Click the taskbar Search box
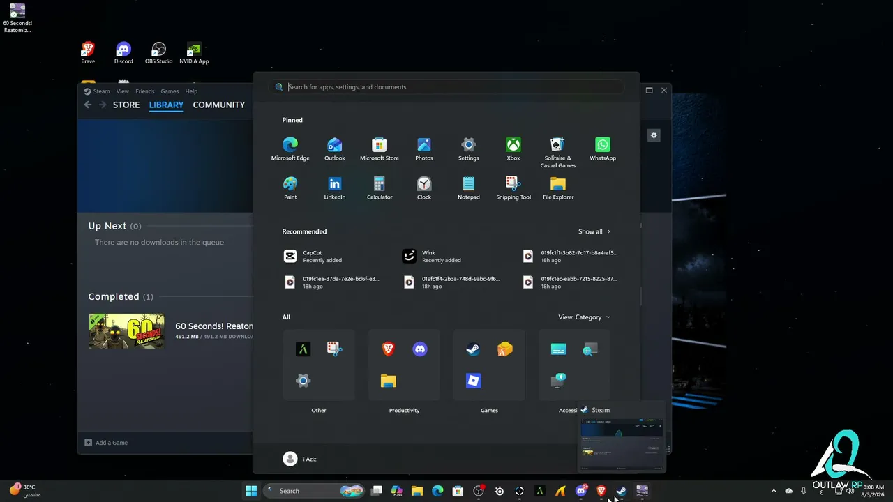 pos(315,491)
